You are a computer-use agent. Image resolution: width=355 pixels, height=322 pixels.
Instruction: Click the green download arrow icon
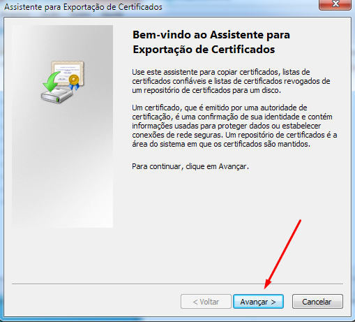[x=52, y=82]
